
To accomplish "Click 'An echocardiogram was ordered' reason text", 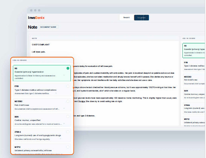I will [x=38, y=124].
